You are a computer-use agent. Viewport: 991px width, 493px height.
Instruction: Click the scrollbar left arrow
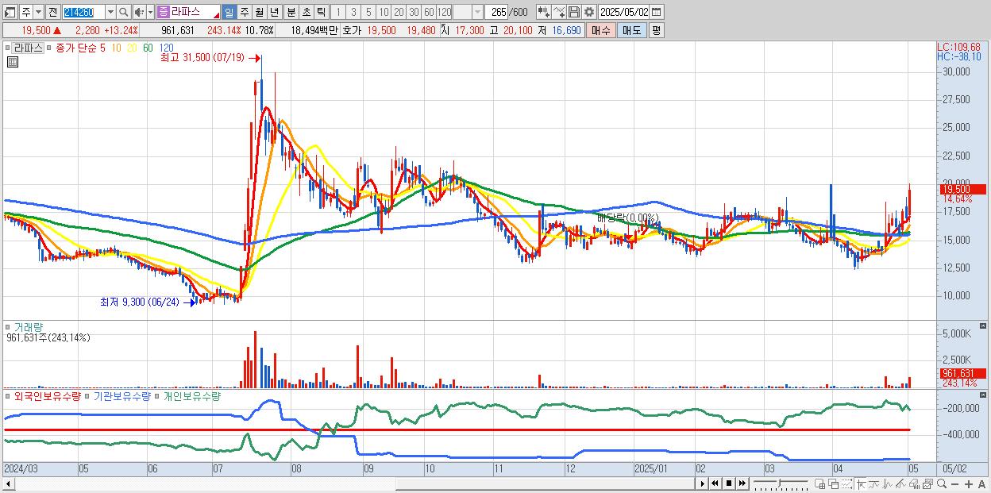point(8,483)
